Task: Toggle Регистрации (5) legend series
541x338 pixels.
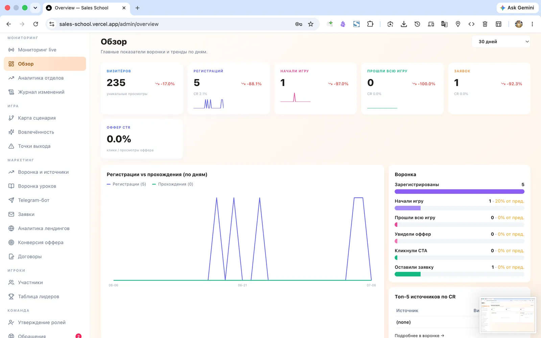Action: pyautogui.click(x=126, y=184)
